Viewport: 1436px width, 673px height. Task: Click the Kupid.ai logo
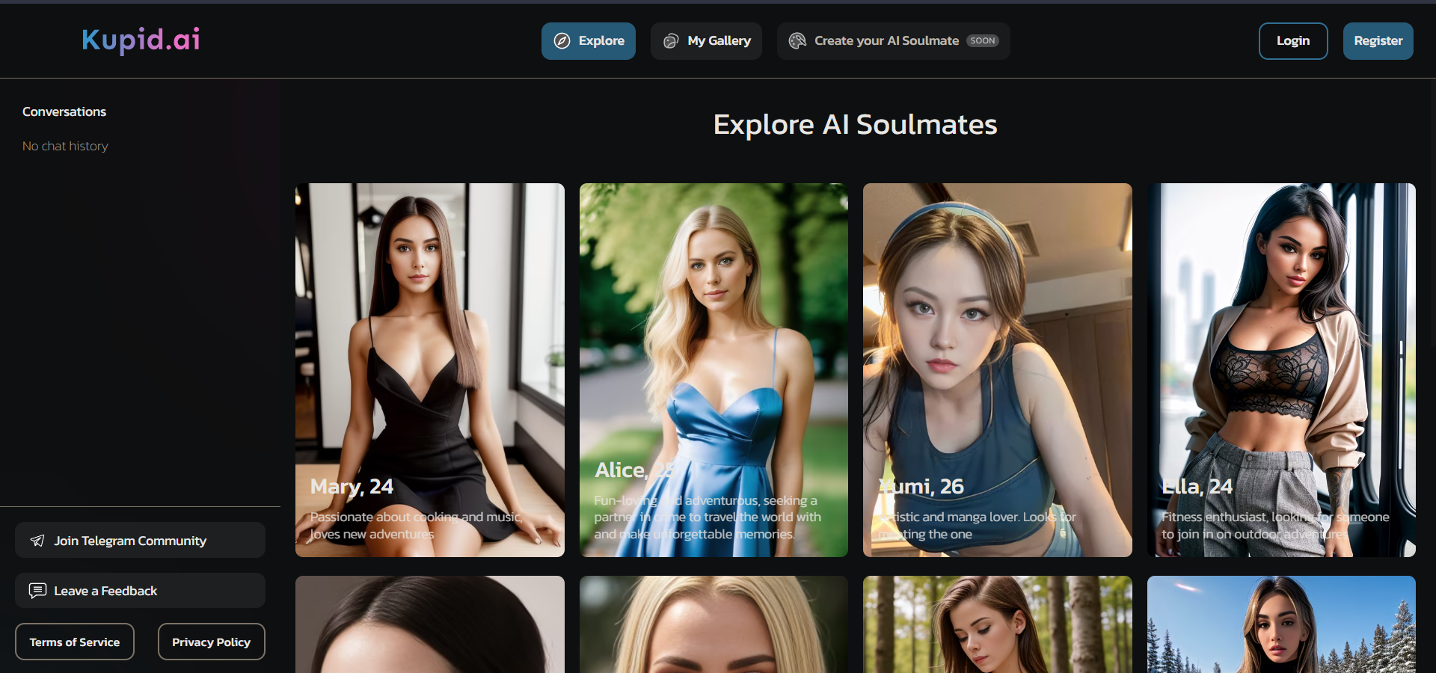tap(141, 40)
